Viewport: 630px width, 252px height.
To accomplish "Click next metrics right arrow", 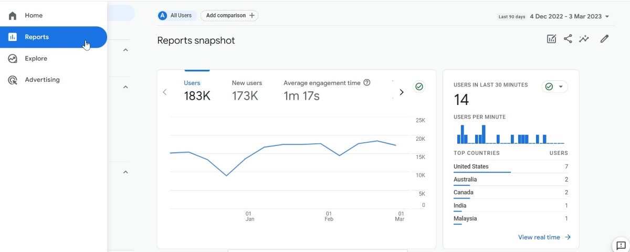I will click(x=402, y=92).
